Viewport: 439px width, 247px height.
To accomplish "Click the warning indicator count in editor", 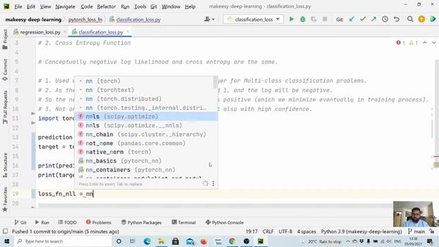I will [413, 43].
